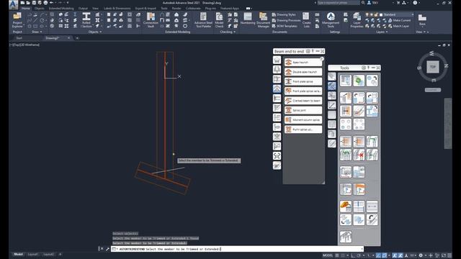Switch to the Layout1 tab

click(33, 254)
